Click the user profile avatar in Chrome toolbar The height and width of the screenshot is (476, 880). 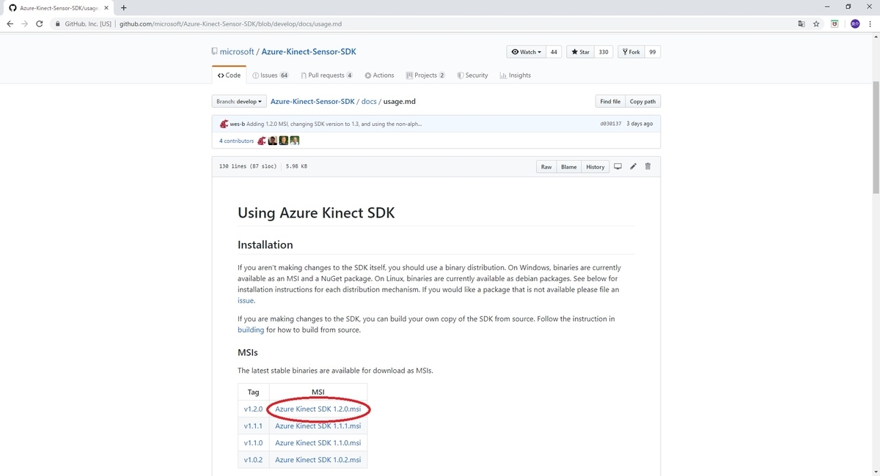855,23
